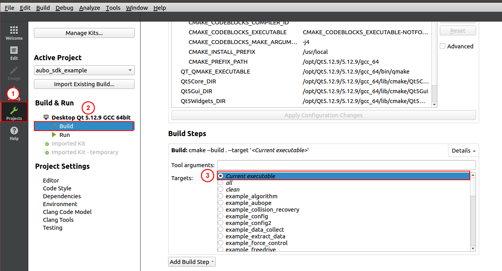Screen dimensions: 502x271
Task: Select the CMAKE_CODEBLOCKS_EXECUTABLE row
Action: (x=302, y=32)
